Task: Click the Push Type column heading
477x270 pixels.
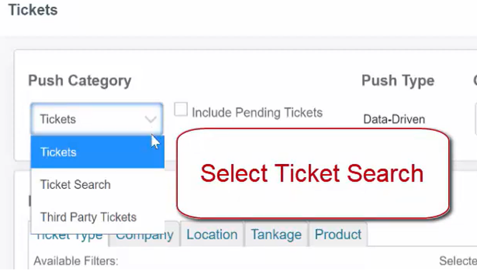Action: (398, 81)
